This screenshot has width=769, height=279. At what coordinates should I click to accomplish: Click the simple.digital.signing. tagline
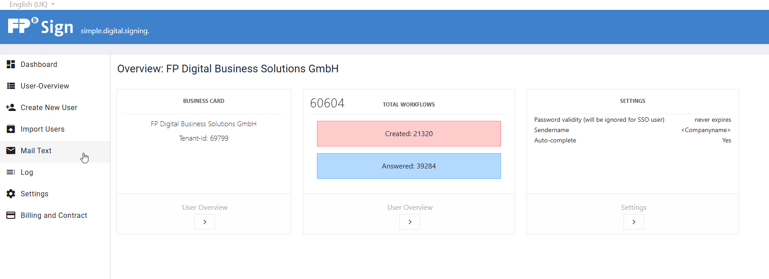click(115, 31)
